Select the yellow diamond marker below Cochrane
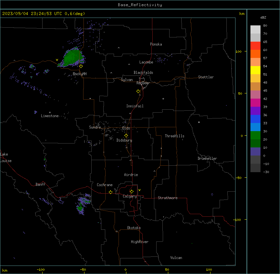This screenshot has width=280, height=274. [x=110, y=192]
